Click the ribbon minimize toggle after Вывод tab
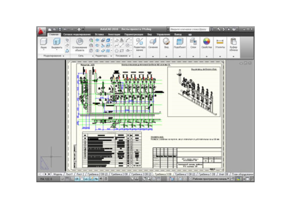Image resolution: width=291 pixels, height=208 pixels. click(190, 35)
